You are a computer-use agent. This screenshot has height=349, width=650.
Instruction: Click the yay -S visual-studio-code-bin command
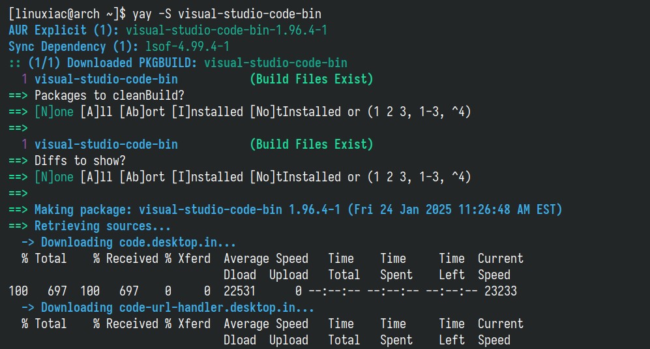(x=227, y=14)
